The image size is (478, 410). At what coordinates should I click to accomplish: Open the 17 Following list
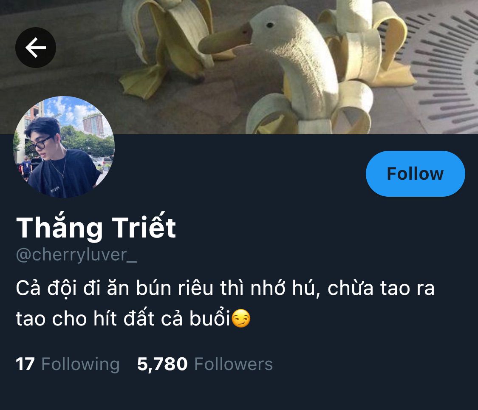[x=68, y=364]
